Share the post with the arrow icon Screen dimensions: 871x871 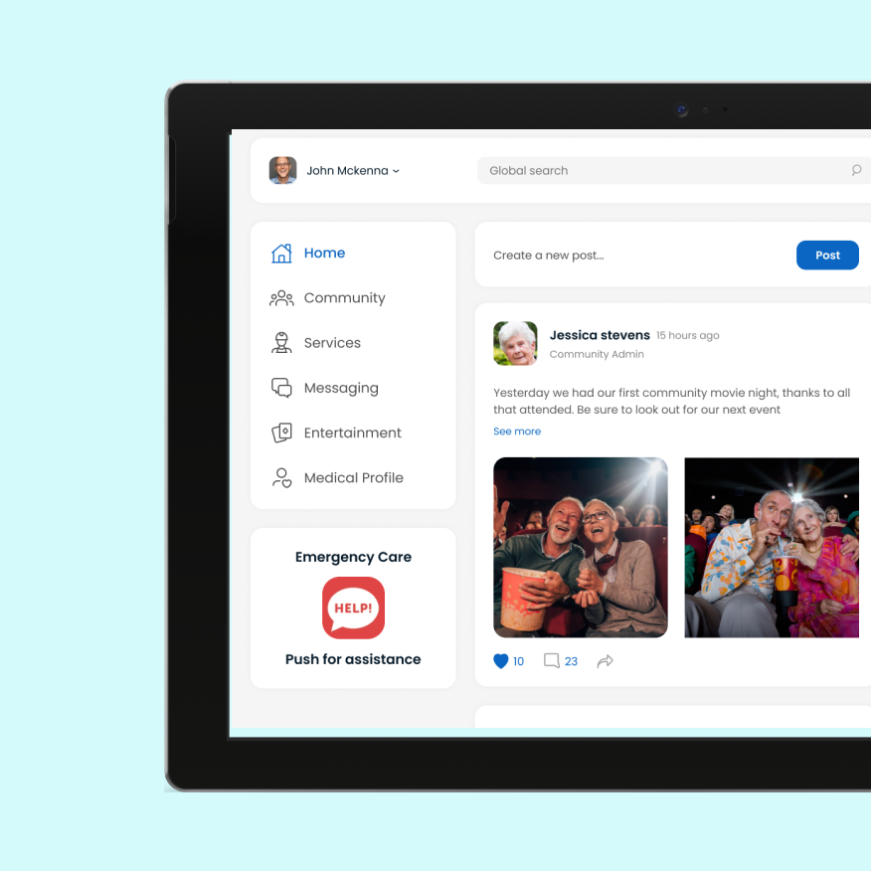point(605,661)
